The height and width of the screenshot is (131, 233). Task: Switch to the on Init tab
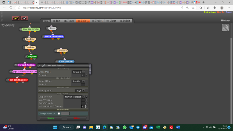click(56, 21)
